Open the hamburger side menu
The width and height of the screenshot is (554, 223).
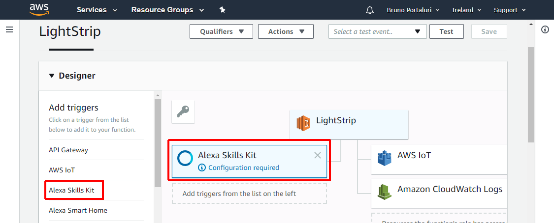coord(9,30)
